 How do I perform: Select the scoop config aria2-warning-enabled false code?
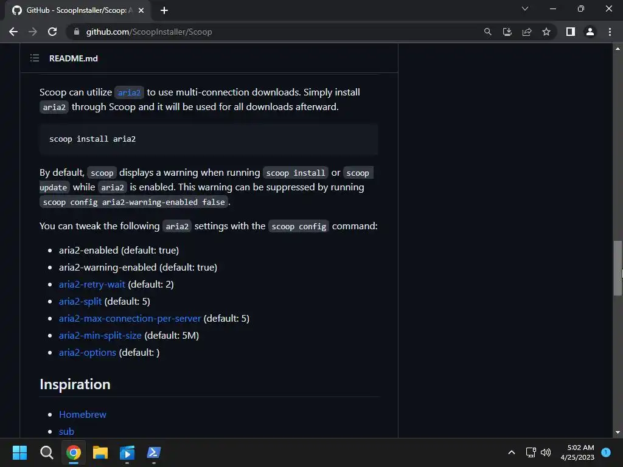134,202
